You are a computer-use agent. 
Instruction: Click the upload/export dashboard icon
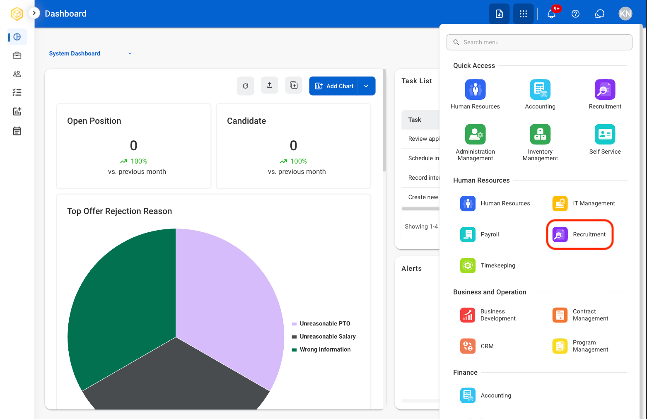pos(270,85)
